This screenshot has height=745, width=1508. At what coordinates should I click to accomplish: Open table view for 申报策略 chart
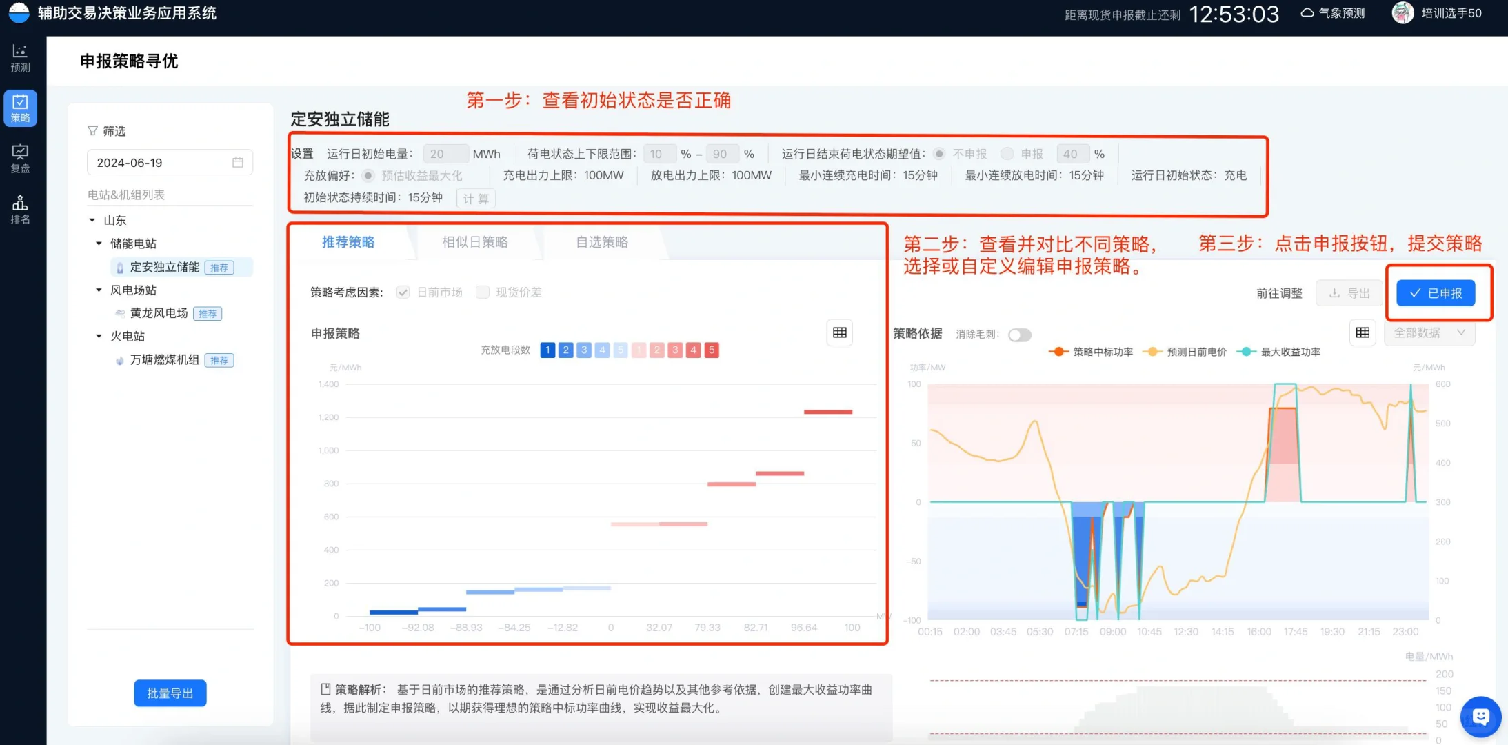click(x=838, y=332)
